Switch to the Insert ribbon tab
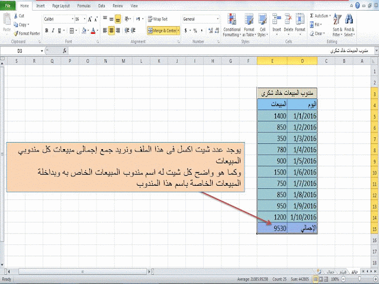This screenshot has height=284, width=379. pyautogui.click(x=40, y=6)
